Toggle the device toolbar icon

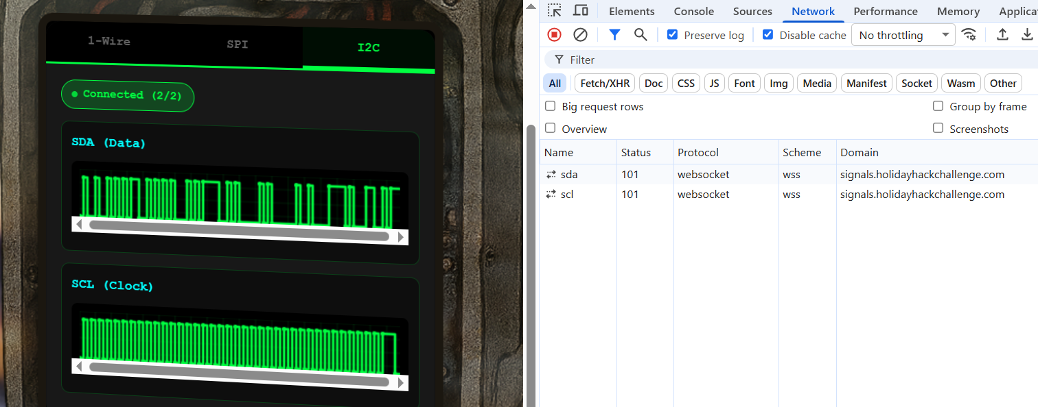point(581,11)
